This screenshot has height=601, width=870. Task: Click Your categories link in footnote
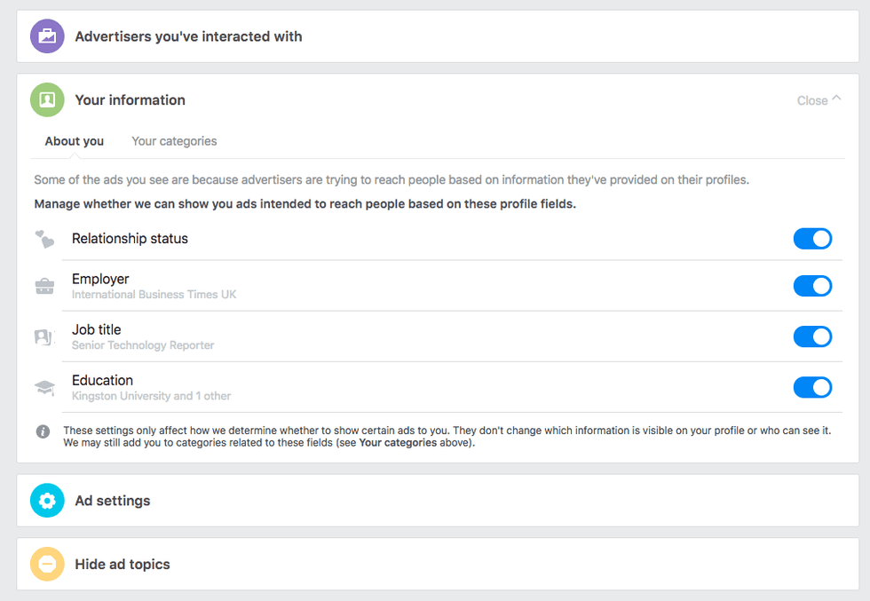click(x=398, y=443)
